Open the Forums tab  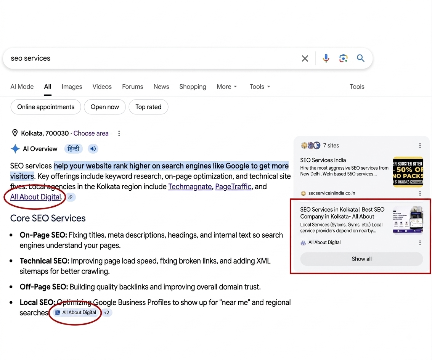pos(133,87)
